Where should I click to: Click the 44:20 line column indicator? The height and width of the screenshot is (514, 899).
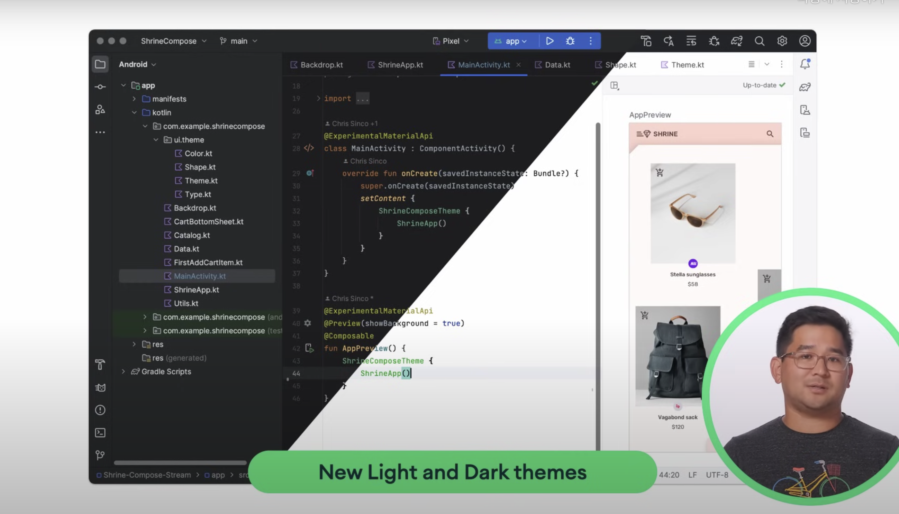point(669,475)
